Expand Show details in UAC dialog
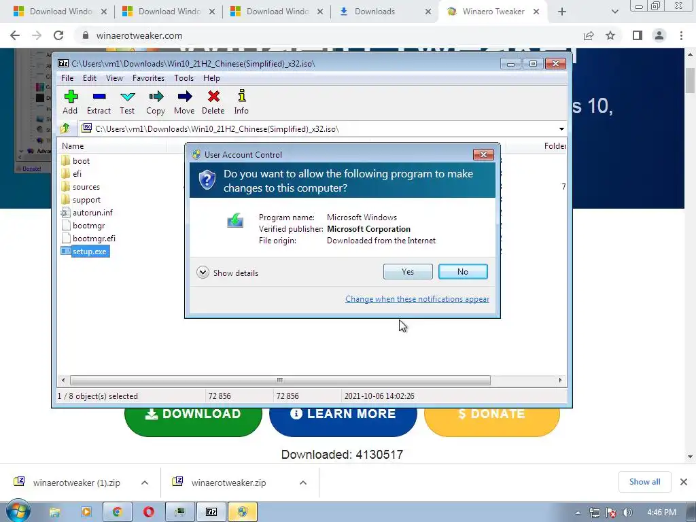This screenshot has height=522, width=696. (227, 273)
